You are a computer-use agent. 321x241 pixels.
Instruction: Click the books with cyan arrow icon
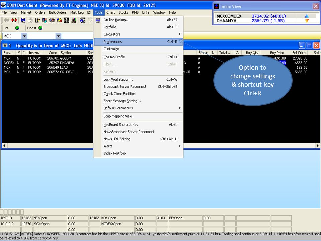(x=44, y=20)
